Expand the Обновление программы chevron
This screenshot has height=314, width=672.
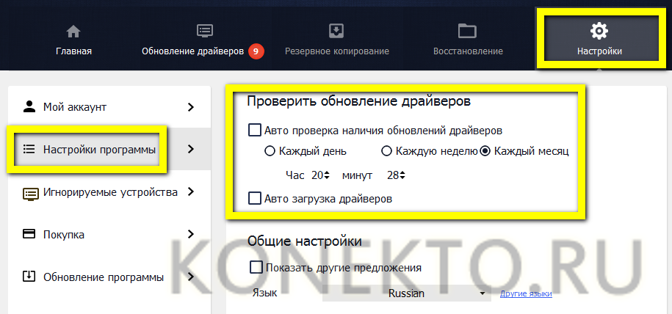pos(190,277)
